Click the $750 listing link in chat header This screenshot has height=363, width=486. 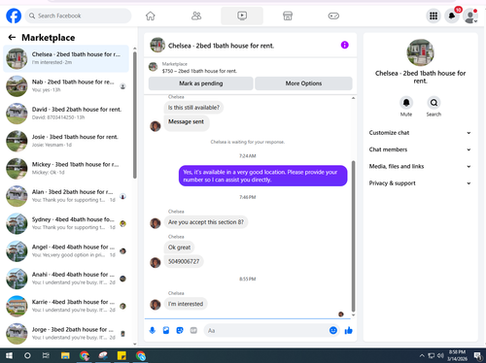[x=199, y=71]
